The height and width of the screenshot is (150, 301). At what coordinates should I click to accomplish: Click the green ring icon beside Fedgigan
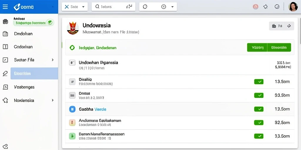(72, 48)
